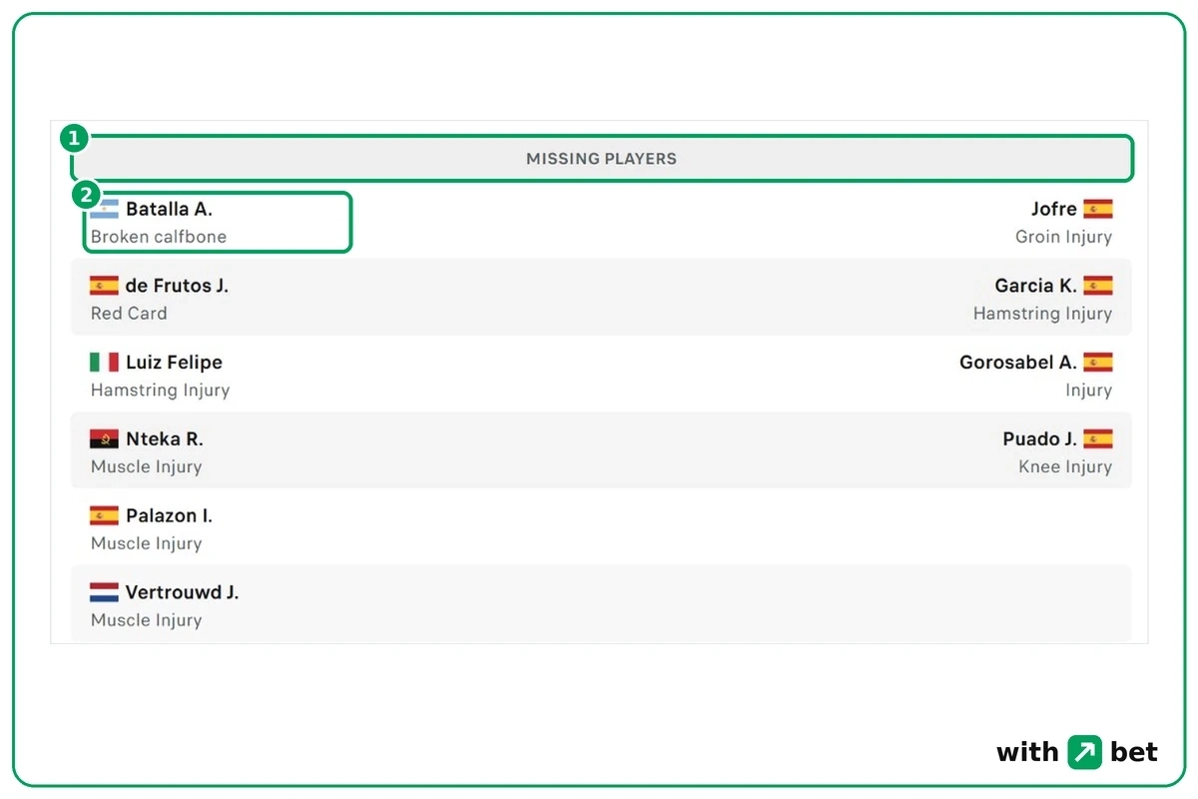
Task: Select player name Nteka R.
Action: (165, 439)
